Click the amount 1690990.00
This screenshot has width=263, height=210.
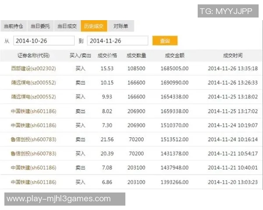pos(174,83)
